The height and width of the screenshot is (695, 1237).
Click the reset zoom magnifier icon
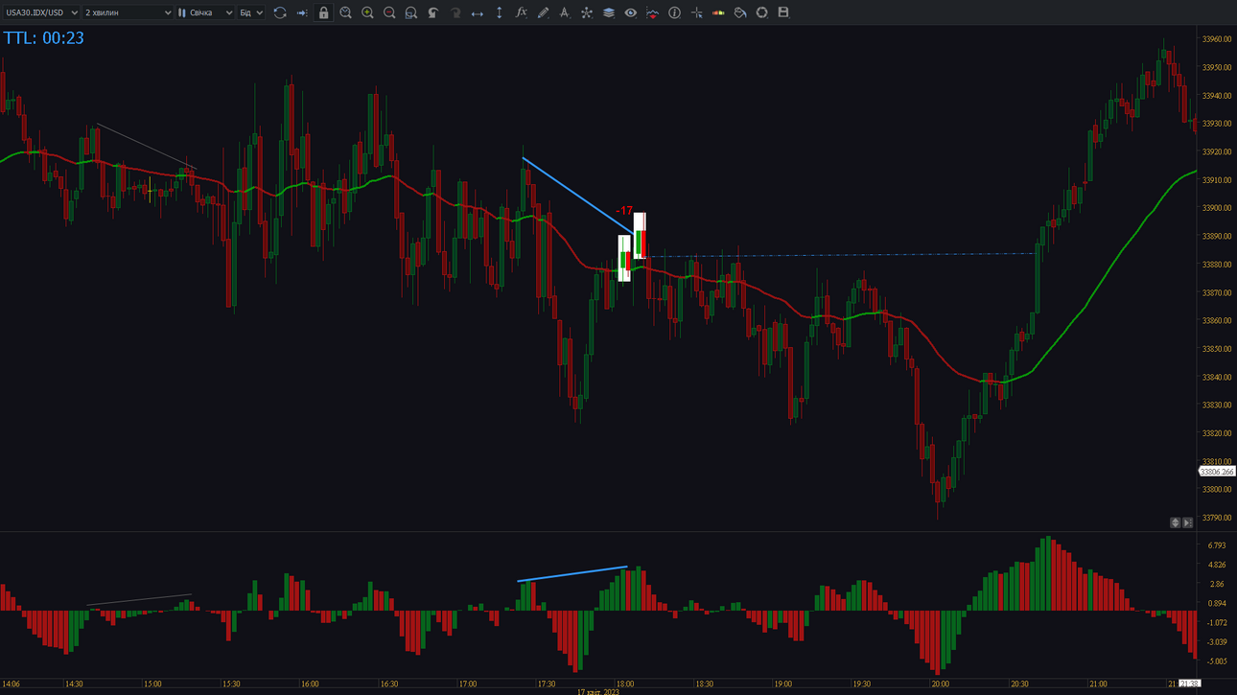[411, 12]
